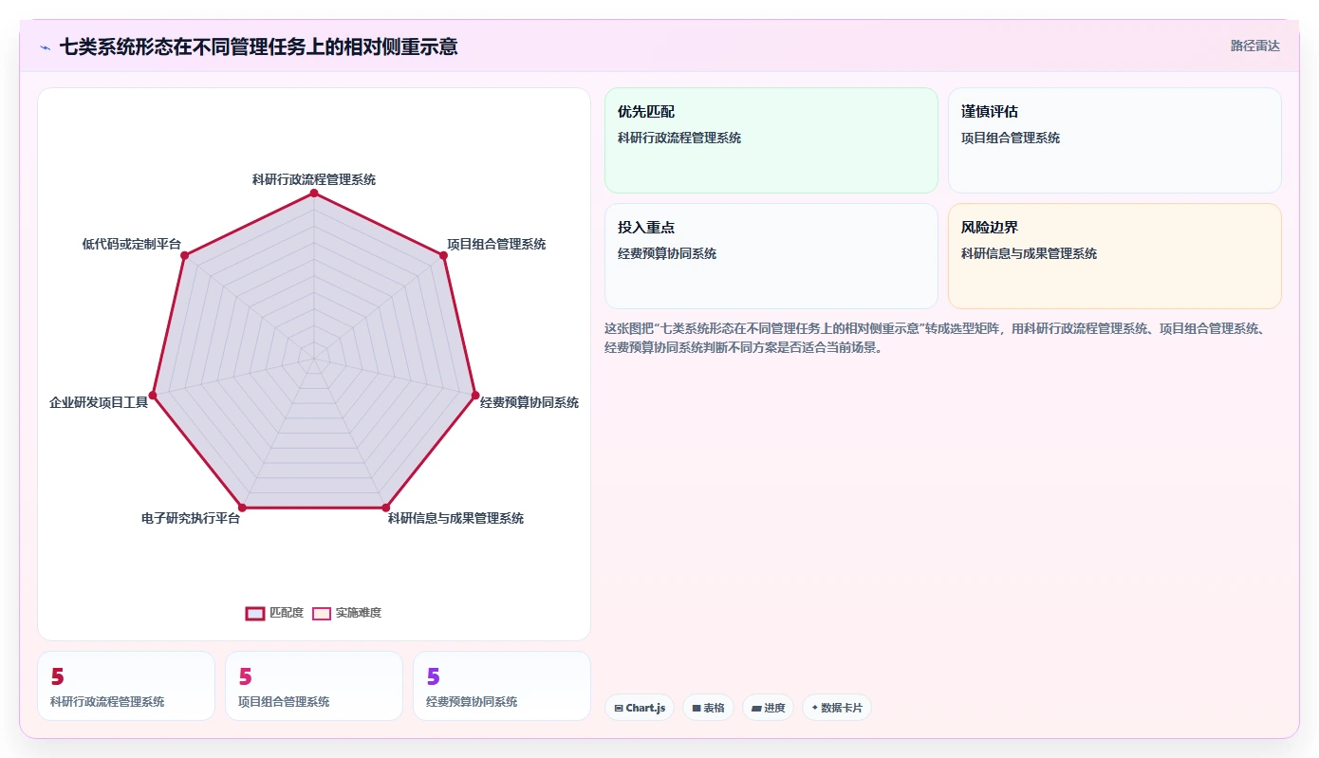Open the 优先匹配 card
This screenshot has height=758, width=1319.
pos(771,140)
